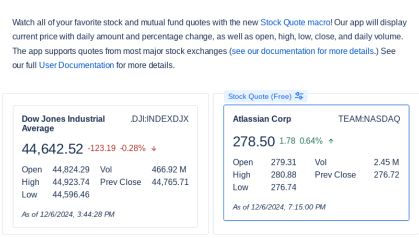Click the -0.28% percentage change
This screenshot has width=419, height=238.
133,148
